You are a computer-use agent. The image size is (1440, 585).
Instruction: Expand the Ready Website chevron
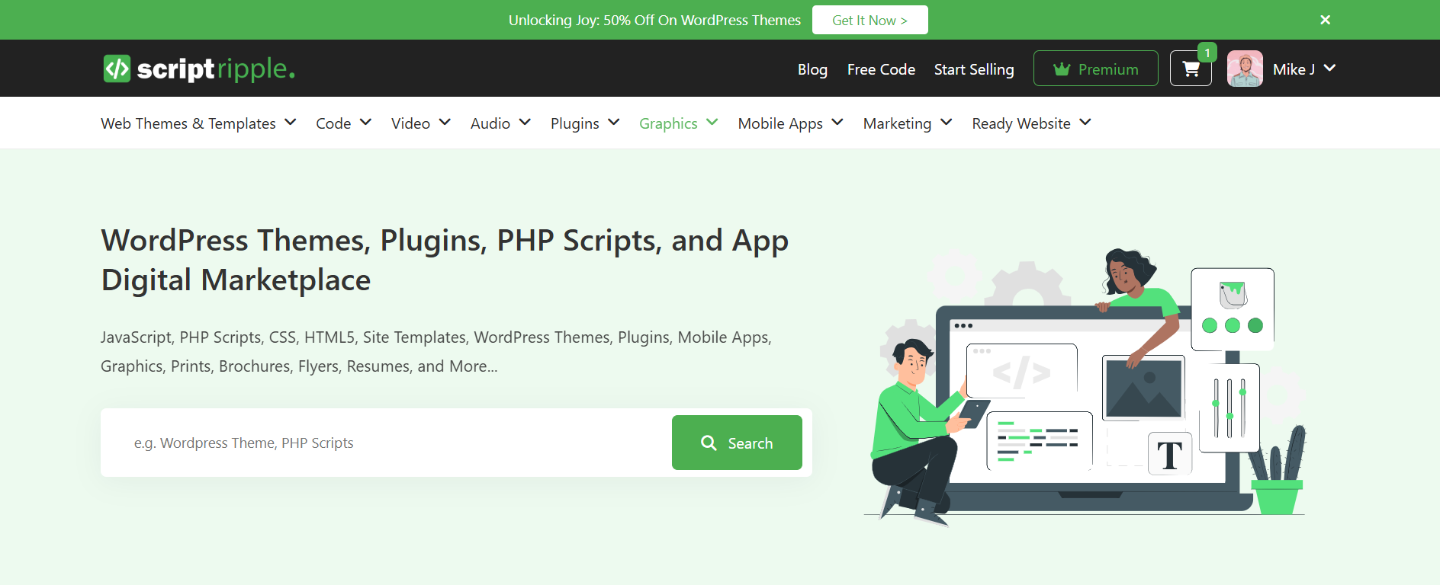1085,122
